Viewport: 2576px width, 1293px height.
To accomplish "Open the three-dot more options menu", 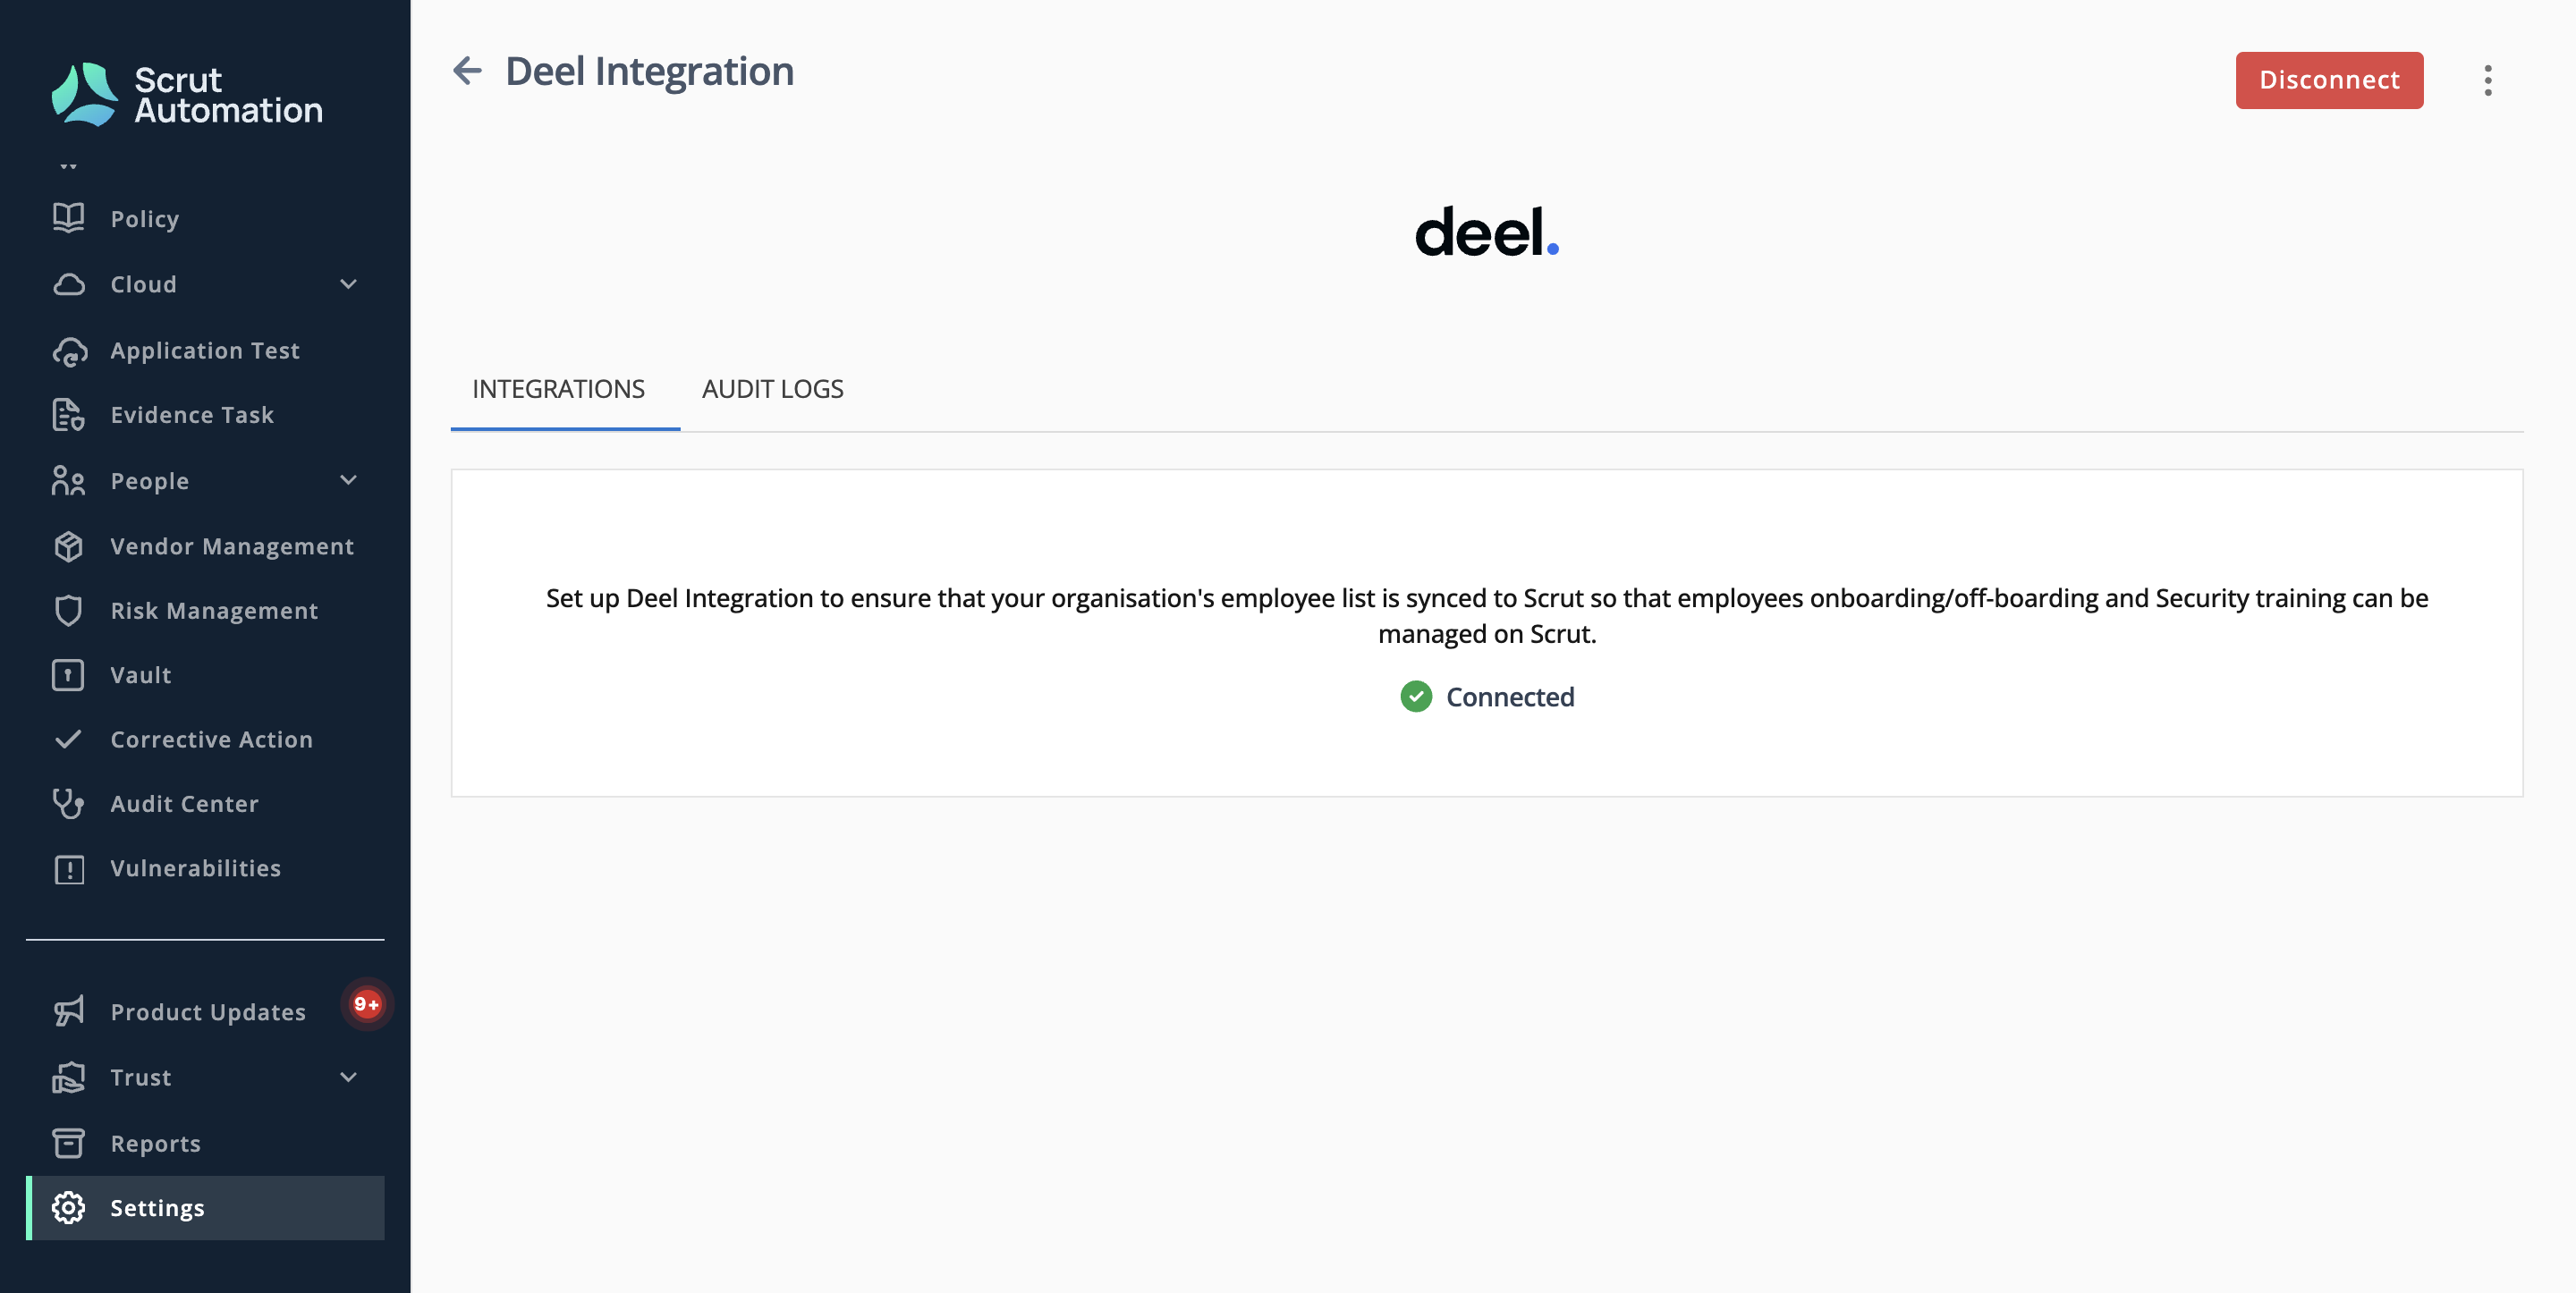I will pyautogui.click(x=2487, y=80).
